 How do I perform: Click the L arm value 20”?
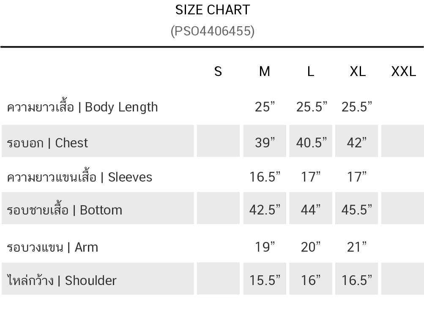pos(311,247)
